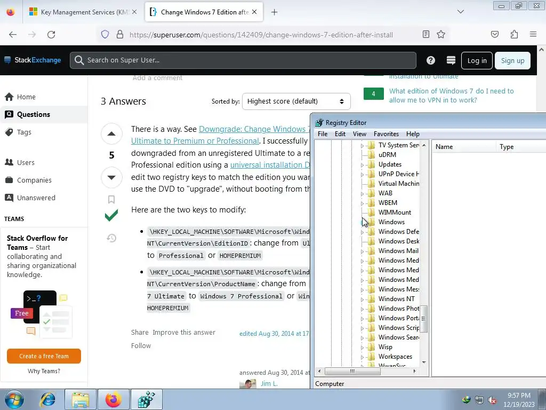Click the Registry tree horizontal scrollbar thumb
Image resolution: width=546 pixels, height=410 pixels.
(x=352, y=372)
